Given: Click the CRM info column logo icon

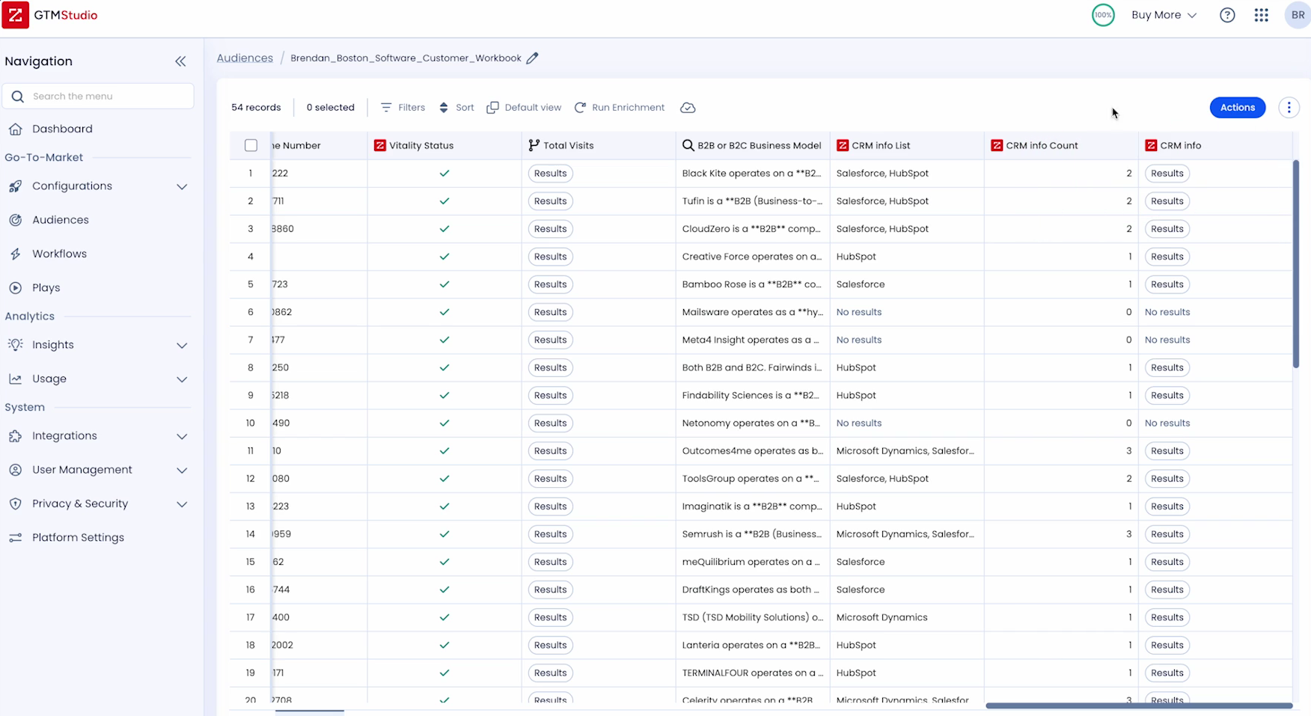Looking at the screenshot, I should tap(1151, 145).
